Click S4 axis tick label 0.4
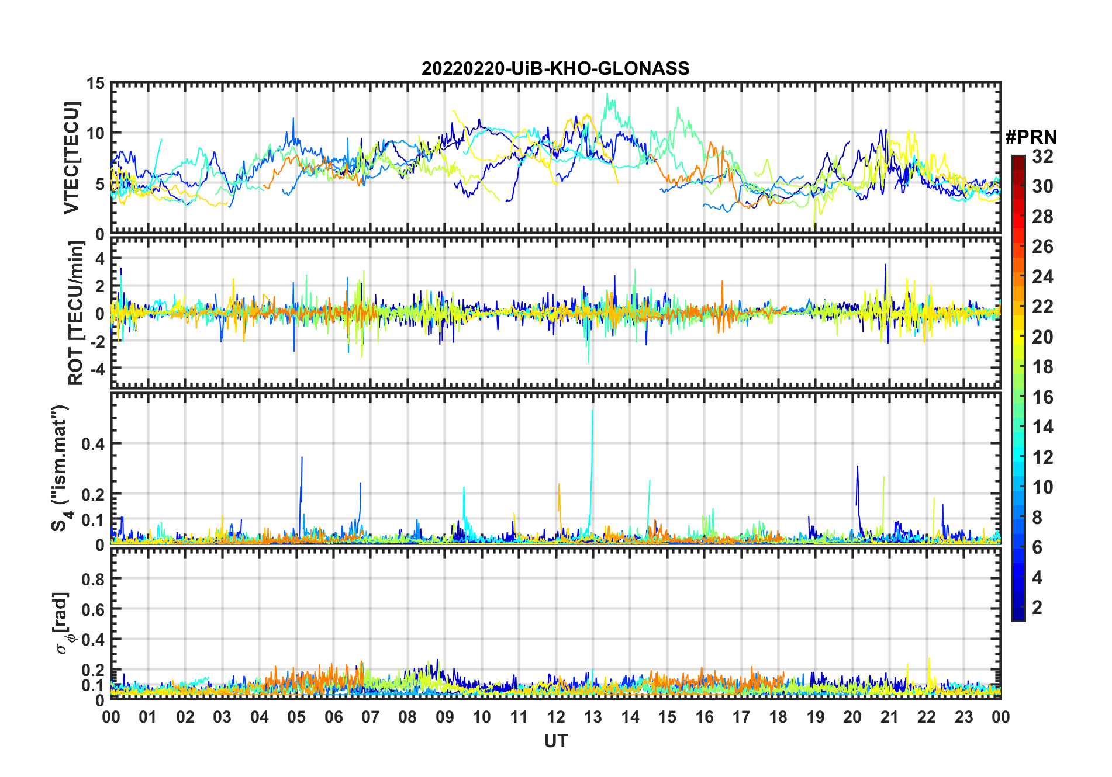The height and width of the screenshot is (777, 1112). pos(93,444)
